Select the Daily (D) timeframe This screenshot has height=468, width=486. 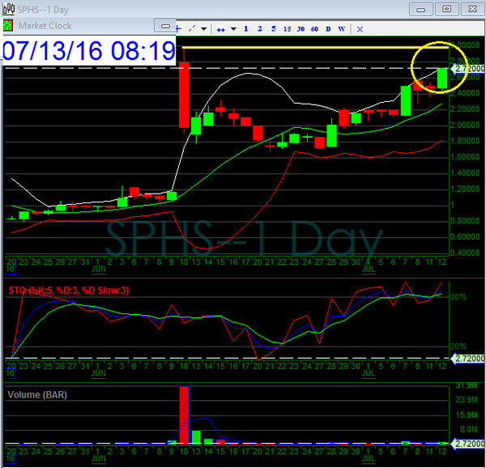point(328,28)
